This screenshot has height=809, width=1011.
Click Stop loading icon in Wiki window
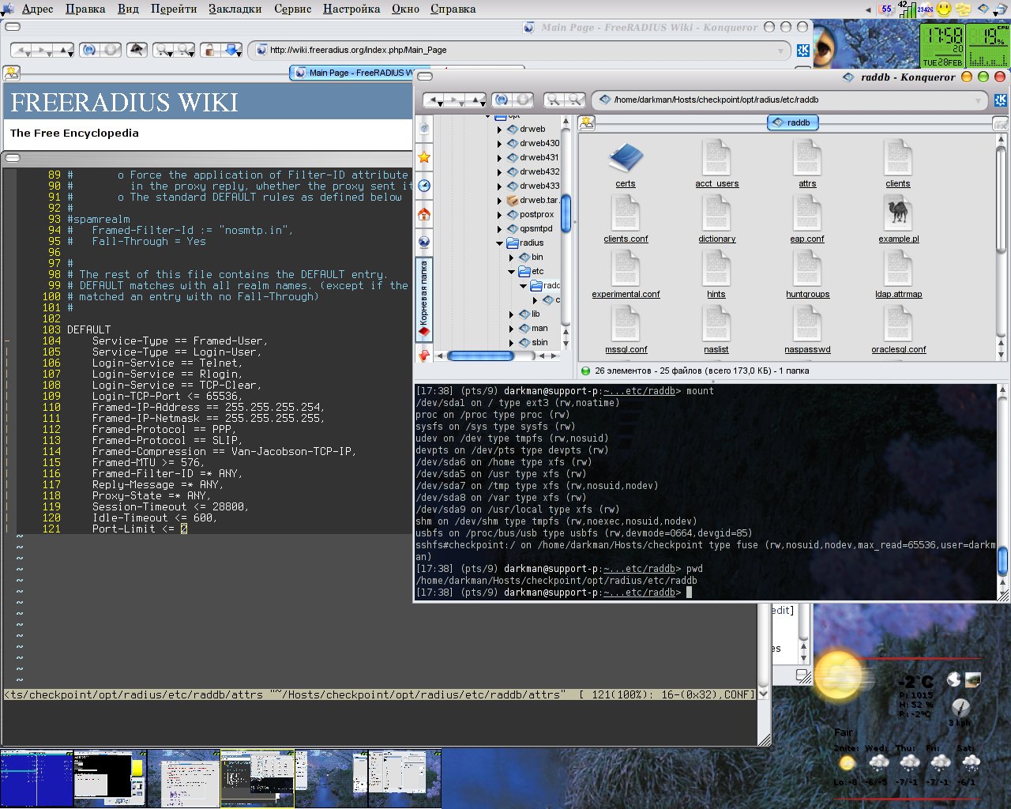click(x=111, y=50)
